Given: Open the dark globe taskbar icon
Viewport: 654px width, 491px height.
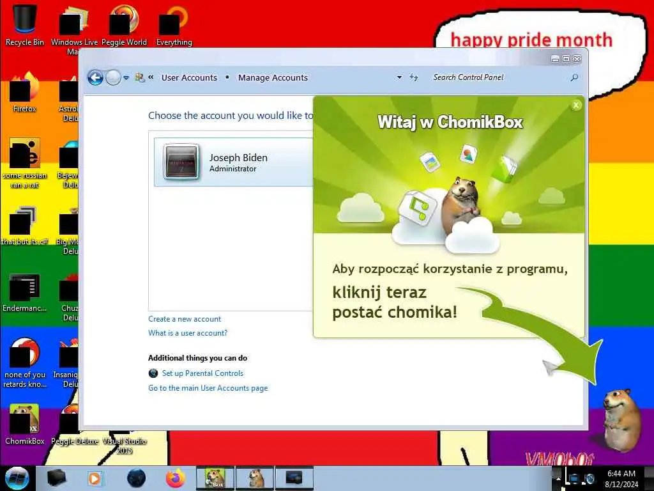Looking at the screenshot, I should pos(136,478).
